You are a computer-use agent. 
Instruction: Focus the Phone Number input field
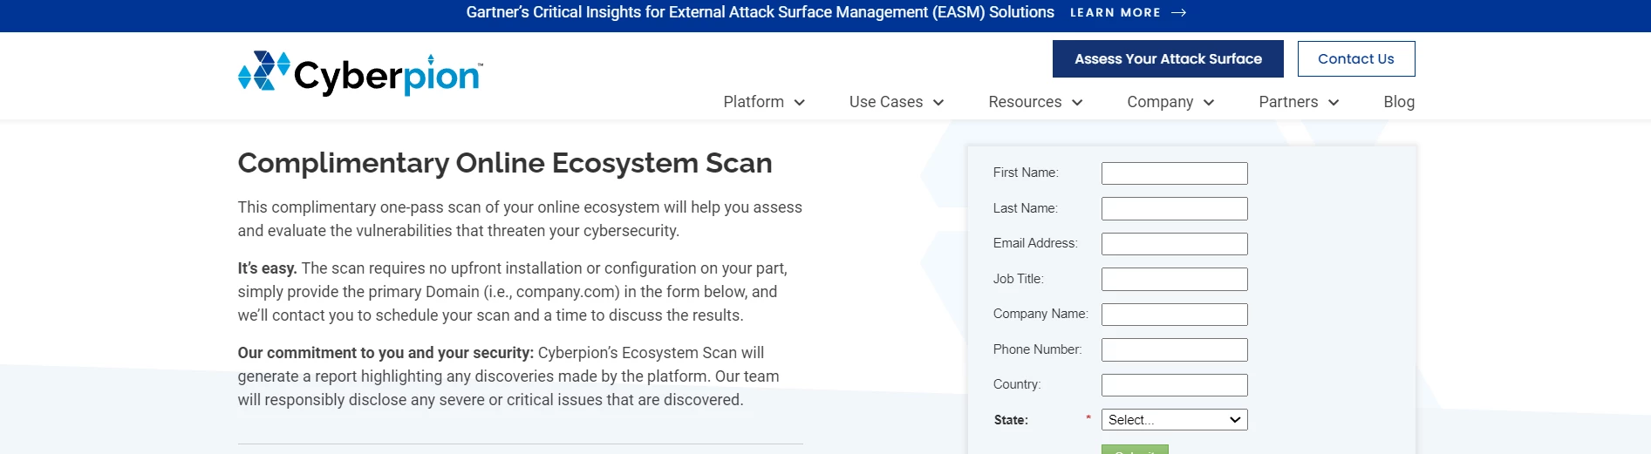pyautogui.click(x=1174, y=349)
